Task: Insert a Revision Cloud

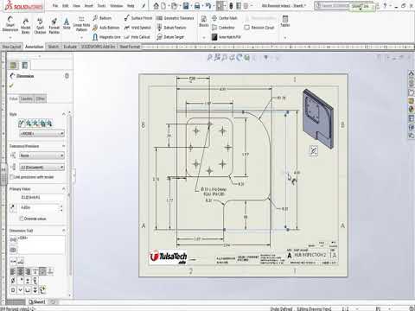Action: pos(259,28)
